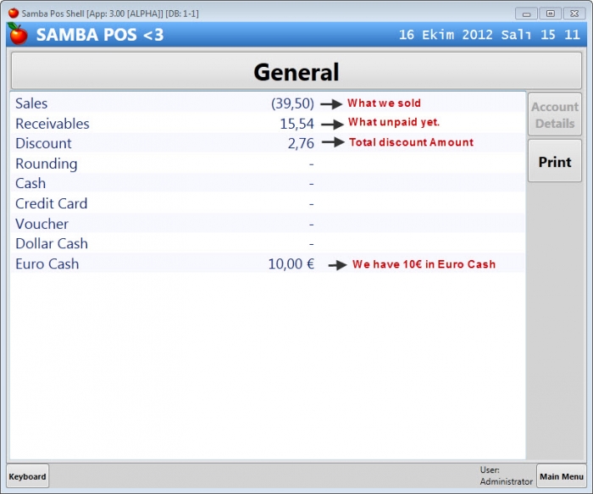593x494 pixels.
Task: Click the SAMBA POS apple logo
Action: (x=18, y=34)
